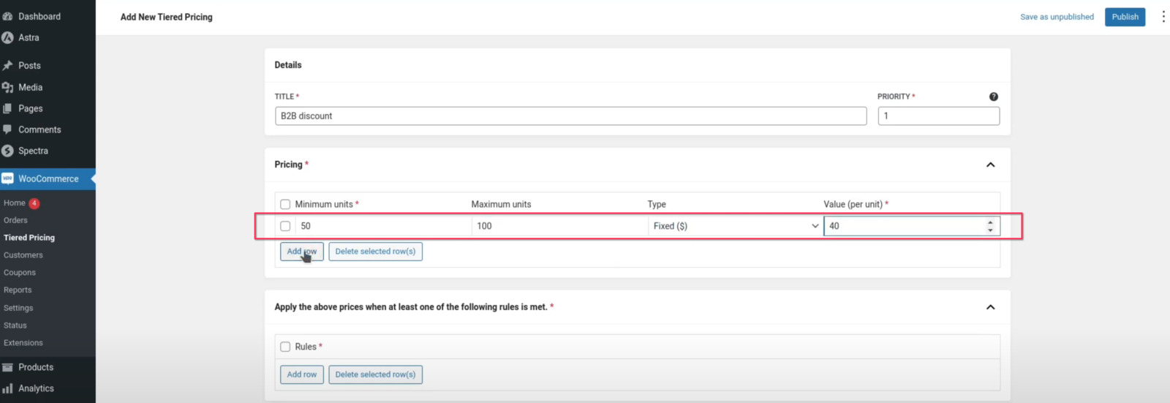1170x403 pixels.
Task: Open WooCommerce Settings submenu item
Action: click(18, 308)
